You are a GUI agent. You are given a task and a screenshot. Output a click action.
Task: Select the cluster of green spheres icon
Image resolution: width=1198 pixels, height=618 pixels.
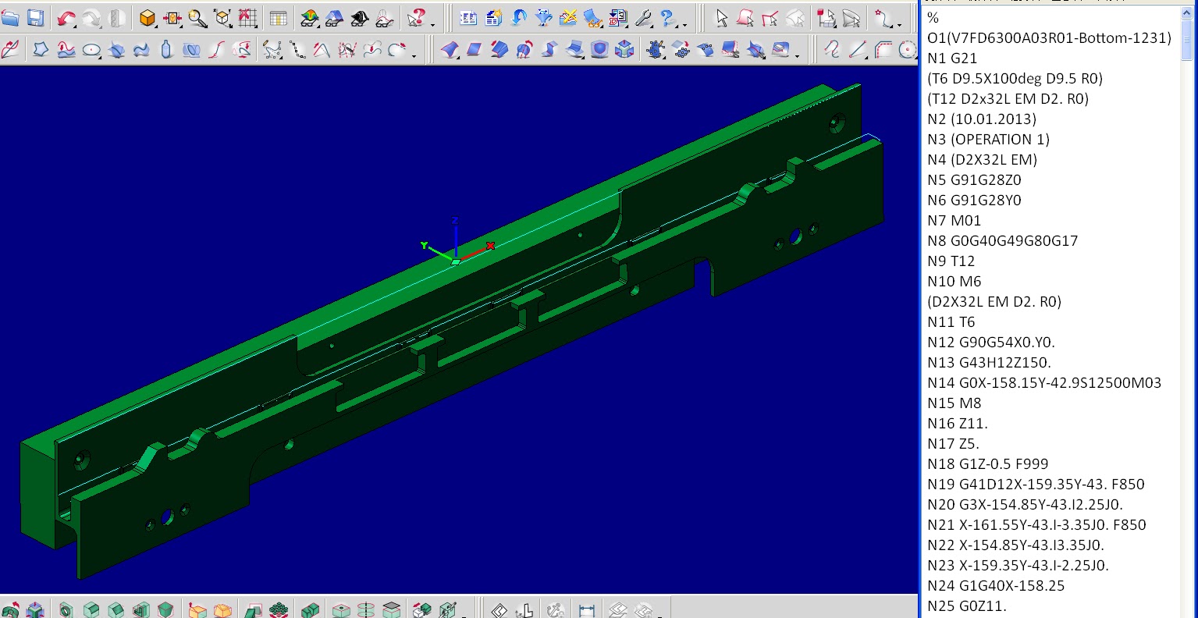click(279, 609)
